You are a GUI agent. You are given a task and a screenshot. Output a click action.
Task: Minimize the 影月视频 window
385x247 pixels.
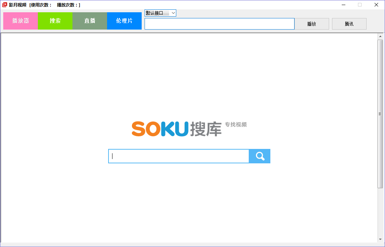[344, 5]
